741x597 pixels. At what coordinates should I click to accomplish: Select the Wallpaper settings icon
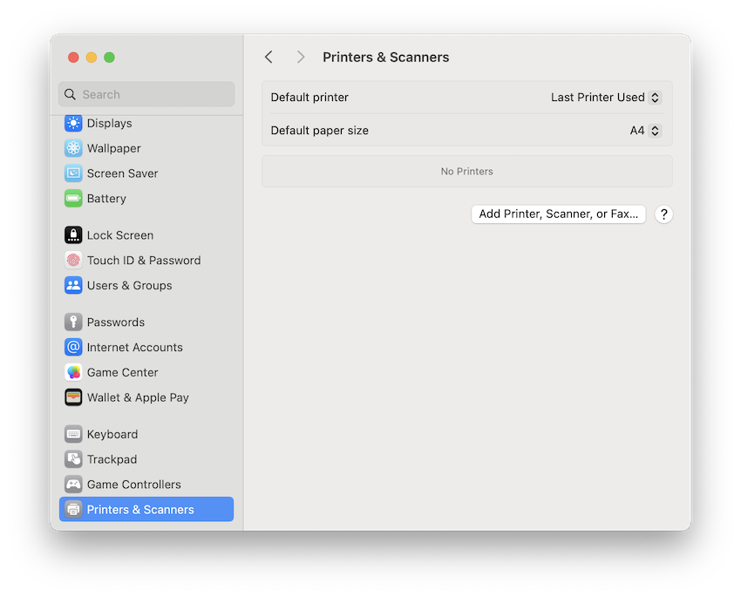click(112, 148)
